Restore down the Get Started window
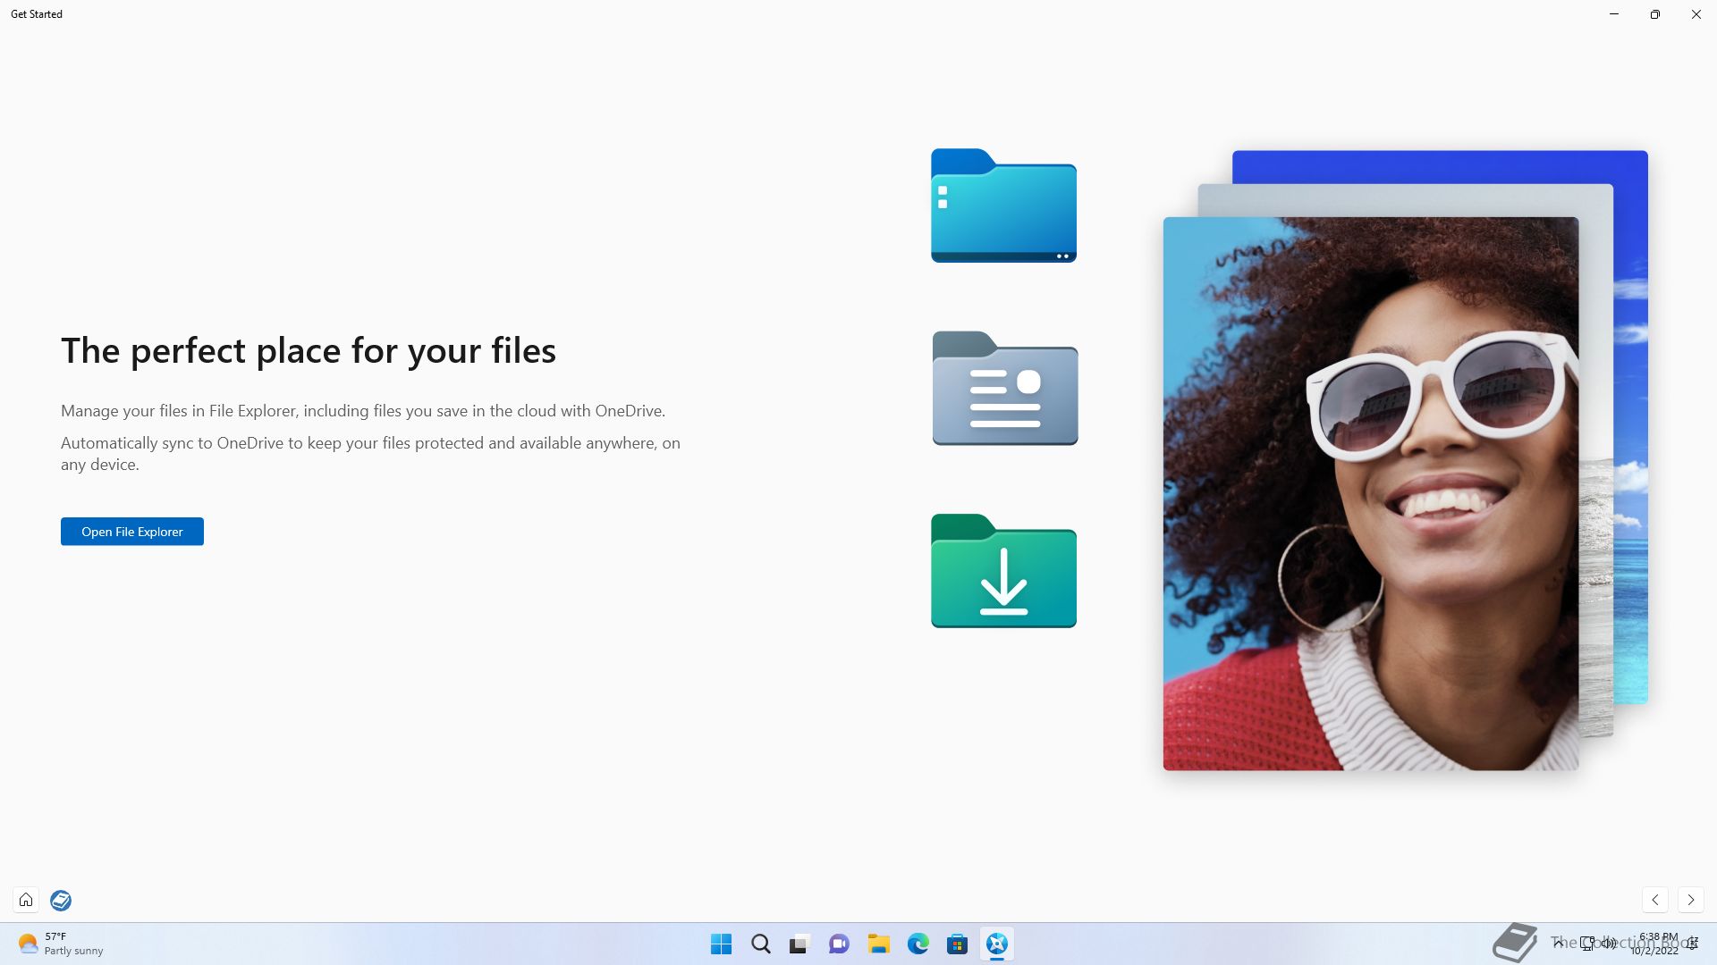The height and width of the screenshot is (965, 1717). (1654, 14)
